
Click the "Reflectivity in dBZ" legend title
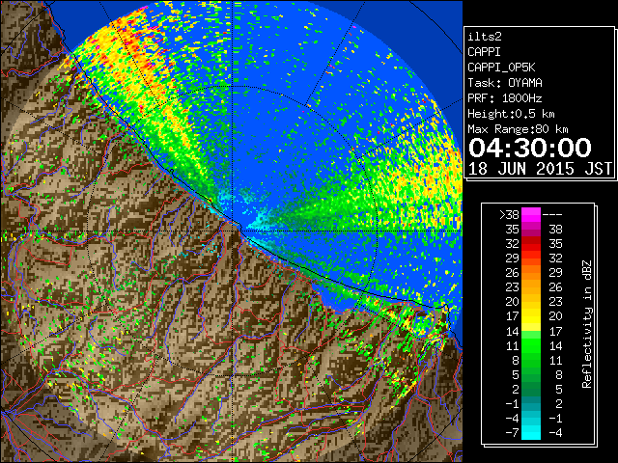pyautogui.click(x=587, y=324)
